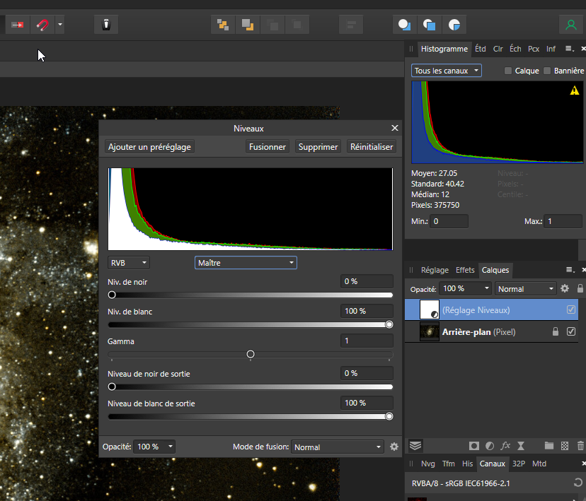
Task: Click Ajouter un préréglage button
Action: point(149,147)
